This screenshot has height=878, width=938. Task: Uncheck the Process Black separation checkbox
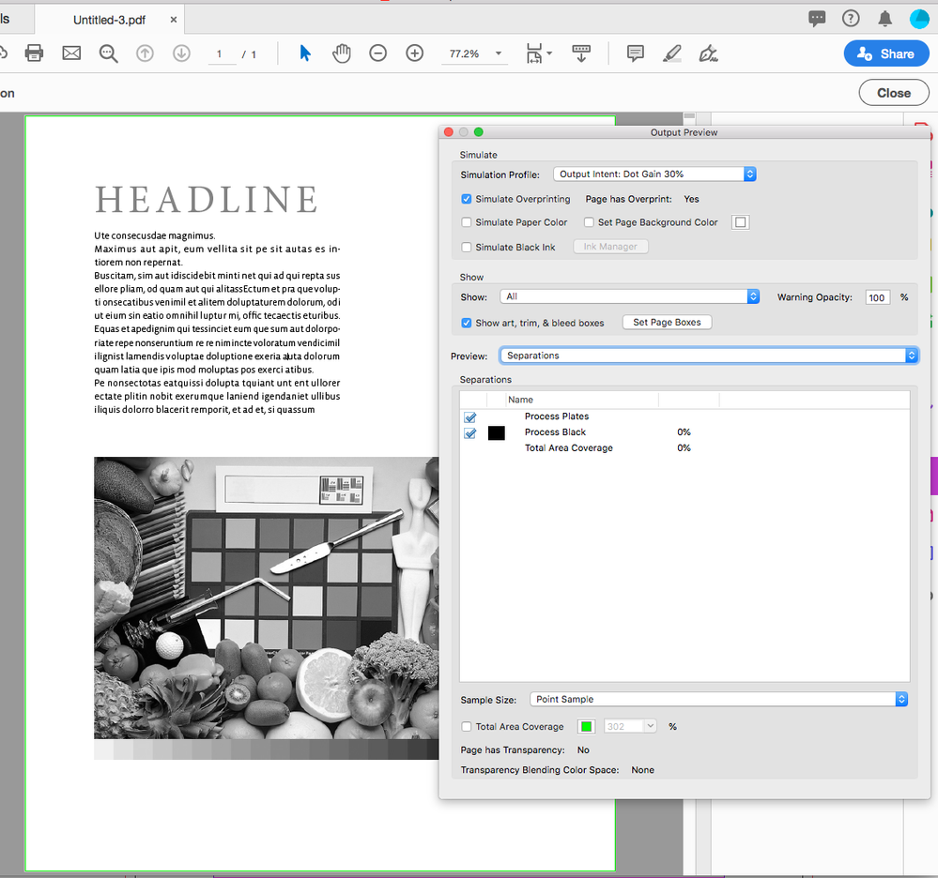tap(470, 432)
